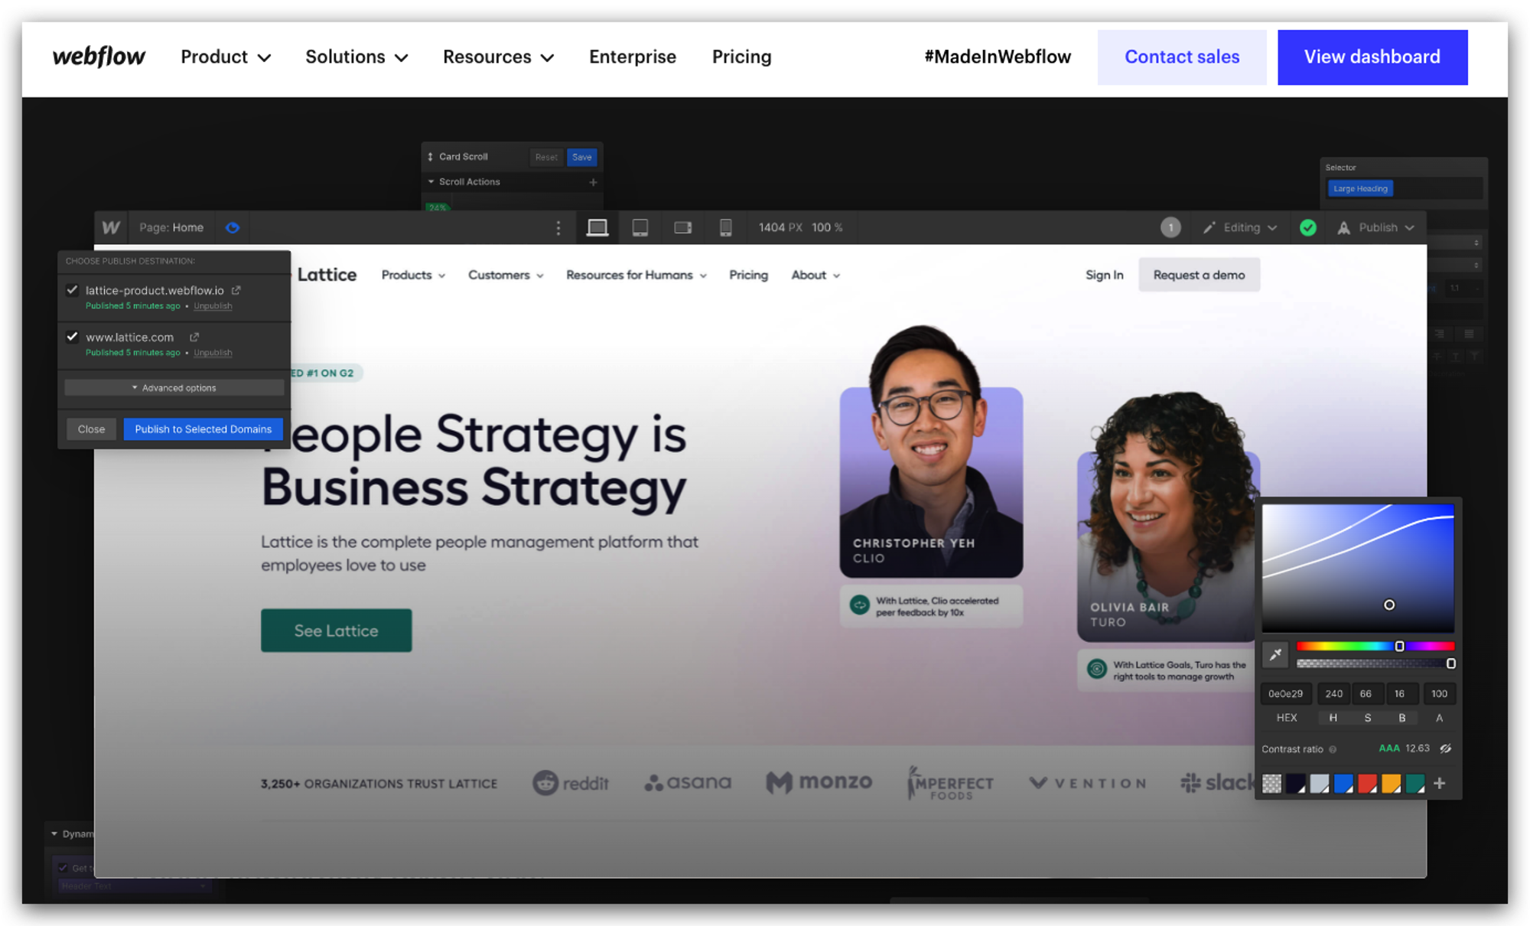Open the three-dot more options menu
The height and width of the screenshot is (926, 1530).
tap(558, 227)
